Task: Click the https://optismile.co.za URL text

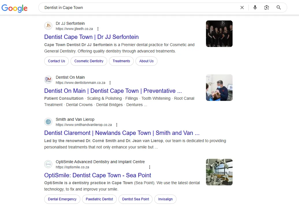Action: [73, 167]
